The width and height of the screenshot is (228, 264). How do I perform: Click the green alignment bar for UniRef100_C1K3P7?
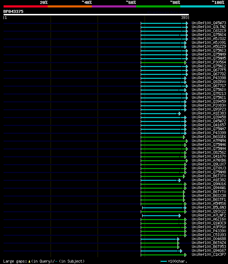coord(164,255)
